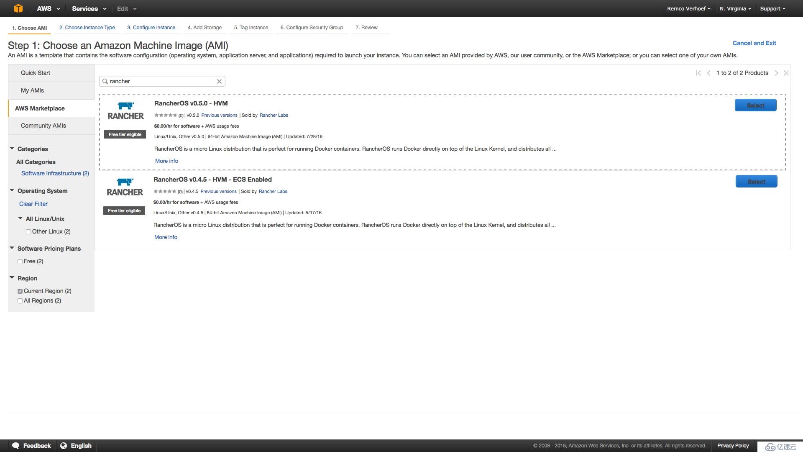Collapse the Software Pricing Plans section
The width and height of the screenshot is (803, 452).
12,248
